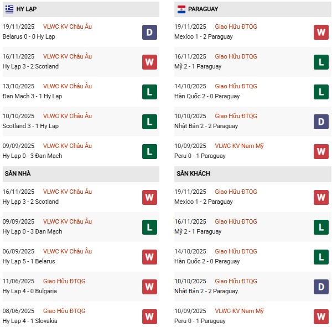Click the Paraguay flag icon
Image resolution: width=332 pixels, height=328 pixels.
point(181,9)
